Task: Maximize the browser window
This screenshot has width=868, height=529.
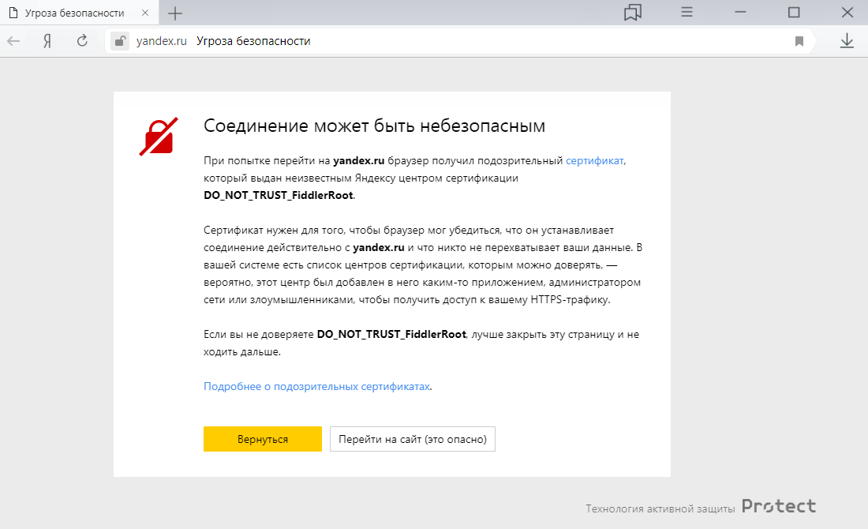Action: 794,12
